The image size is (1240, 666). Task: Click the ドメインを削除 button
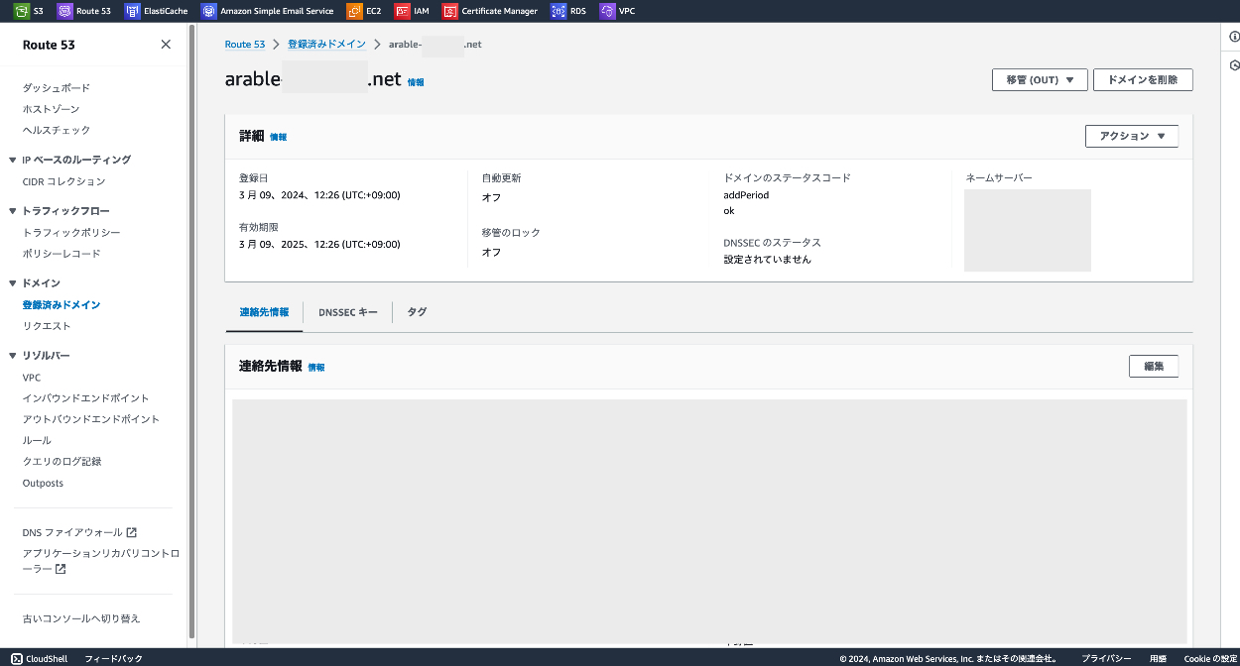(1143, 80)
